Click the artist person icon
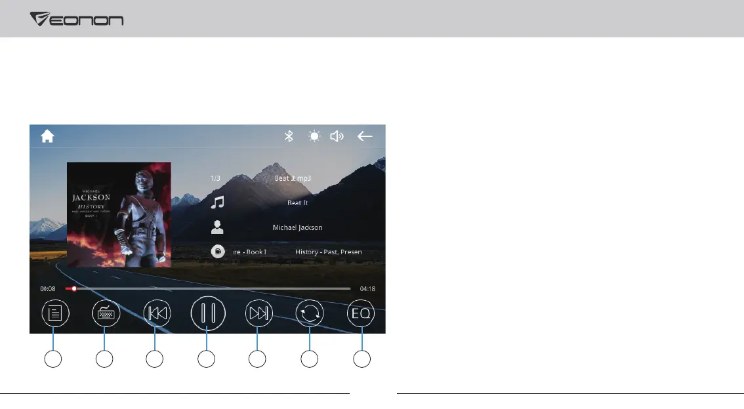 click(x=217, y=227)
